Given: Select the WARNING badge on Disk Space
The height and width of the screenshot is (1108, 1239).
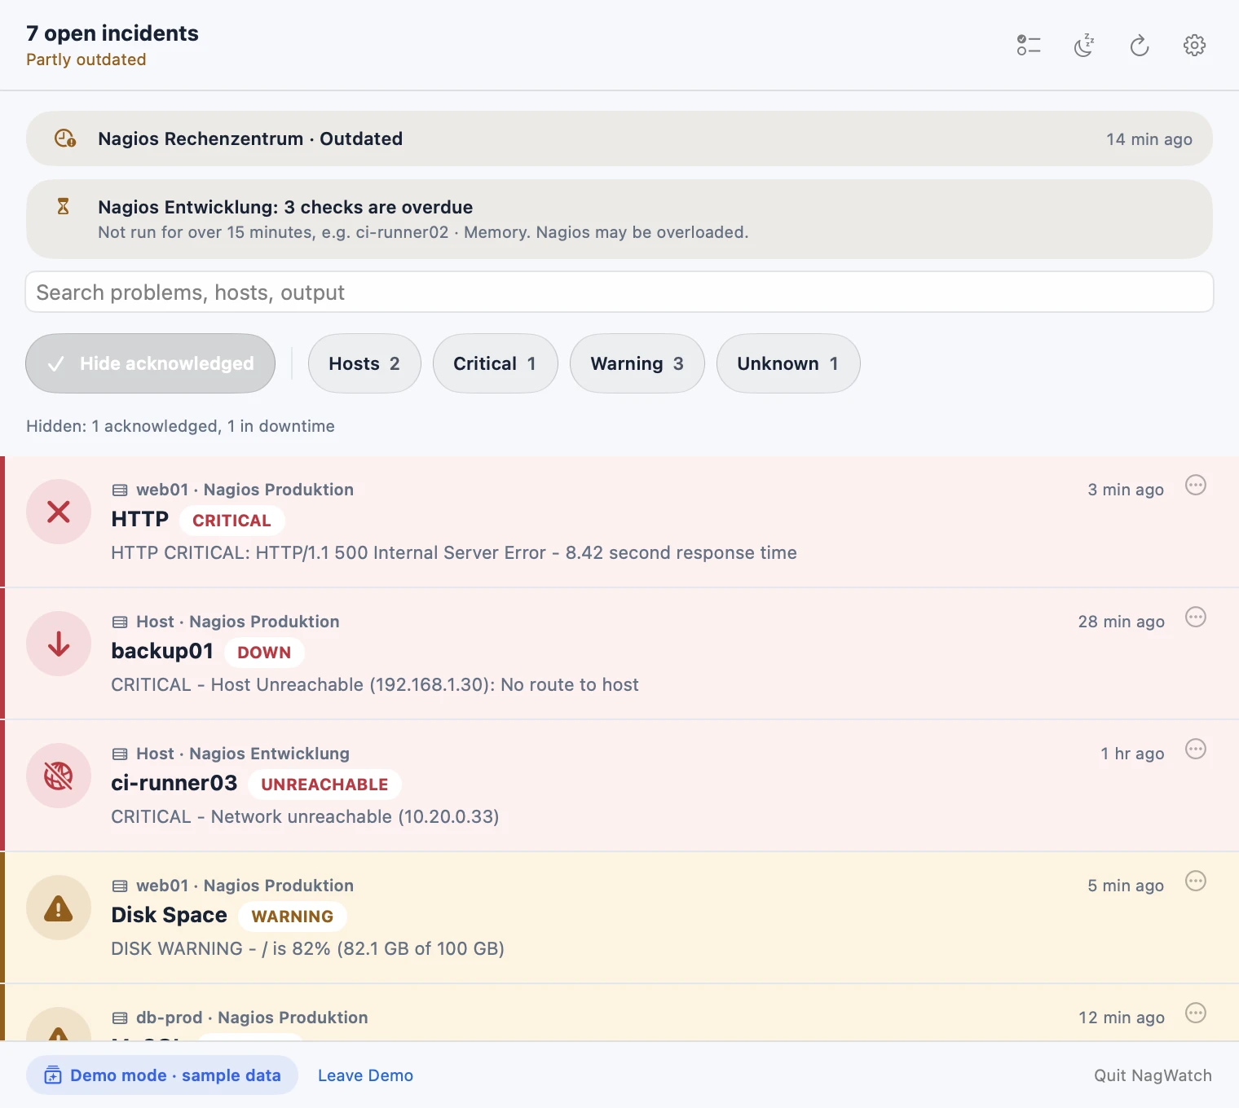Looking at the screenshot, I should coord(293,917).
